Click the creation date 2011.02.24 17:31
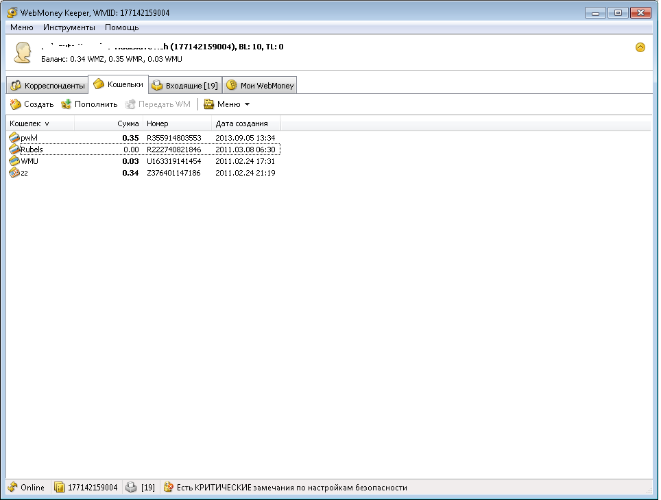The width and height of the screenshot is (661, 500). click(x=245, y=161)
